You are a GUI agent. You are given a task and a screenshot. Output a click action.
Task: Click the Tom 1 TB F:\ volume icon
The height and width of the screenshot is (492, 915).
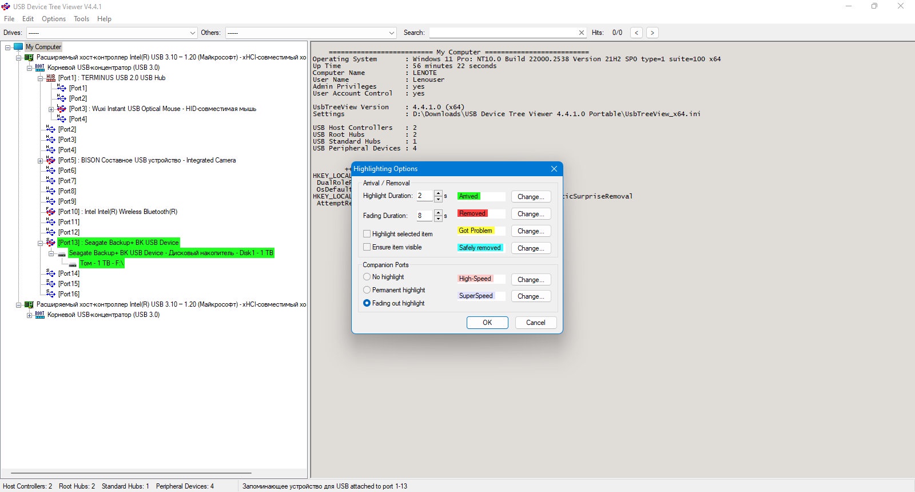(x=73, y=264)
